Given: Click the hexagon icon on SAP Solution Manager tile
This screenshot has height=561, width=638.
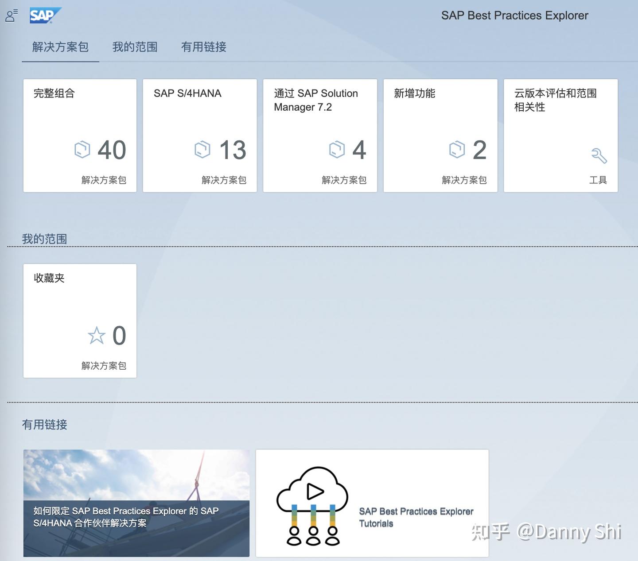Looking at the screenshot, I should point(338,150).
